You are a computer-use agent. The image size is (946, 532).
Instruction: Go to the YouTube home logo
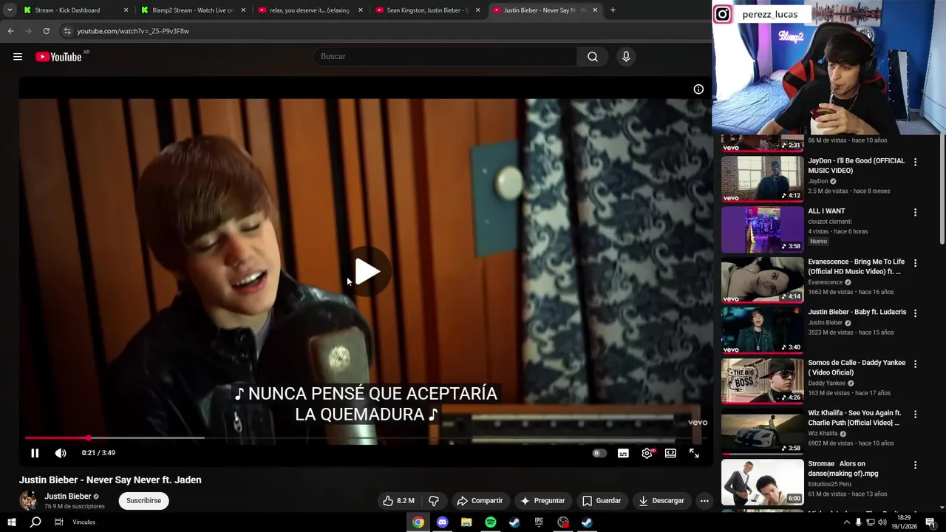click(58, 57)
